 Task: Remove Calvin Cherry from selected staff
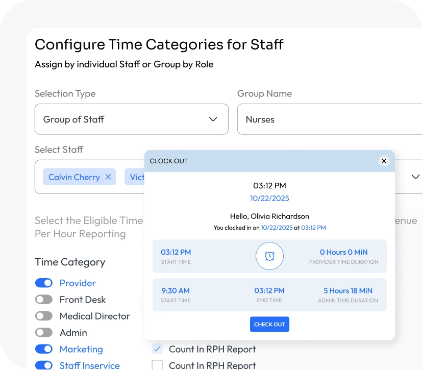tap(108, 177)
